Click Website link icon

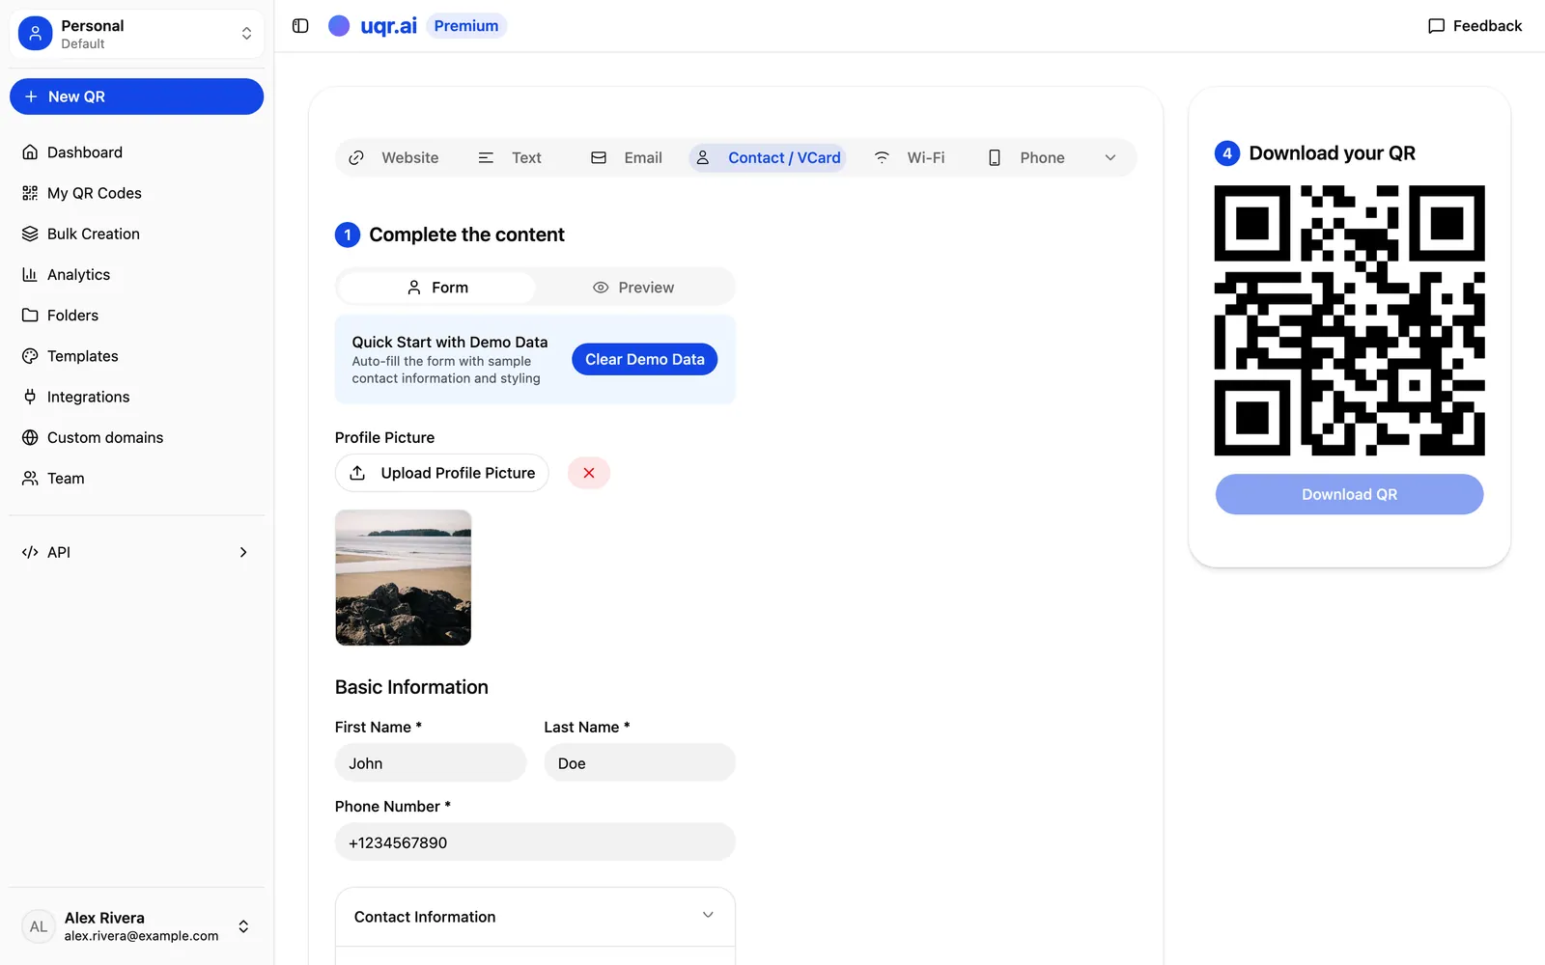(x=356, y=157)
